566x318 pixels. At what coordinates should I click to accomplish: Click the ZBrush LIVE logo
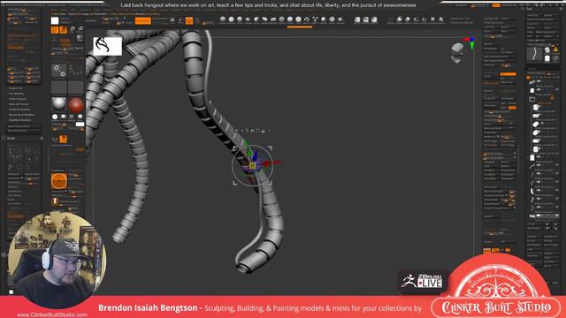423,281
